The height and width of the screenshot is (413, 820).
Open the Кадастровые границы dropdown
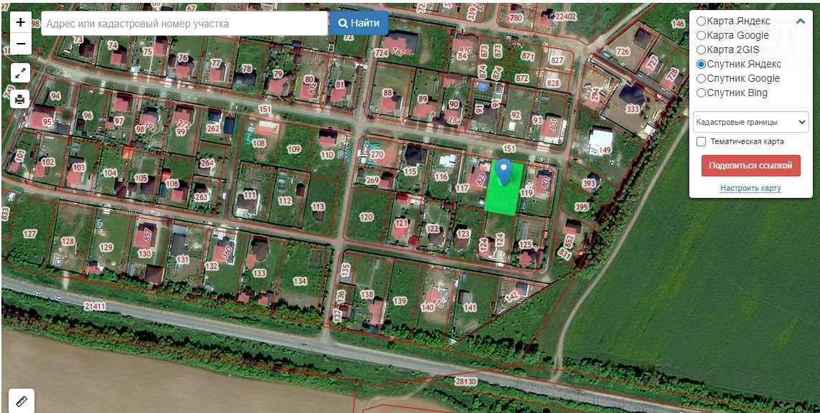(750, 122)
